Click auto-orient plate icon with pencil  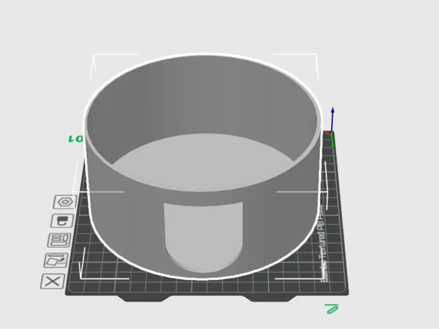click(x=56, y=260)
